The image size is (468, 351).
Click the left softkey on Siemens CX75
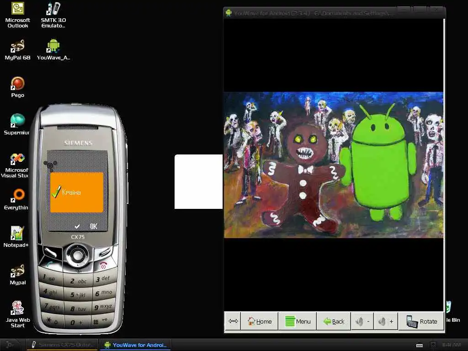pyautogui.click(x=51, y=252)
